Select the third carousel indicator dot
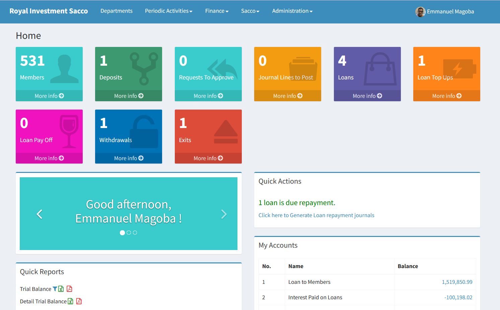500x310 pixels. [135, 233]
